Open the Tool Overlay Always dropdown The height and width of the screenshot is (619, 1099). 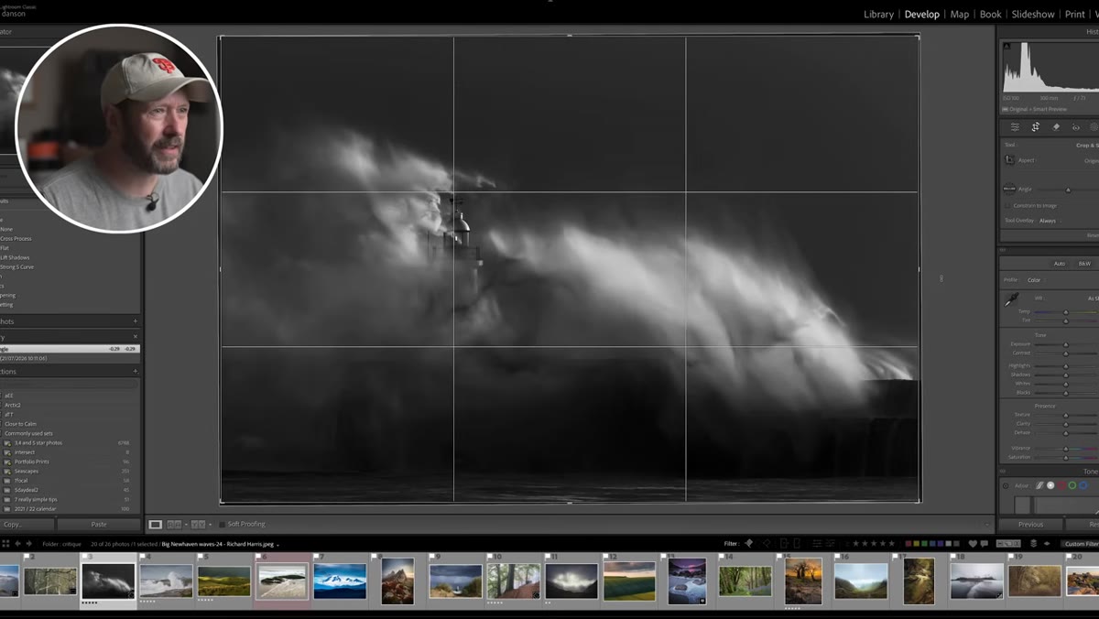click(1049, 221)
